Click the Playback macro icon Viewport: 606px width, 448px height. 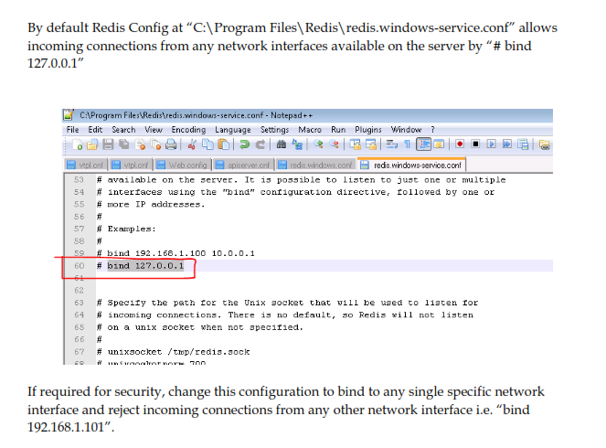[491, 144]
